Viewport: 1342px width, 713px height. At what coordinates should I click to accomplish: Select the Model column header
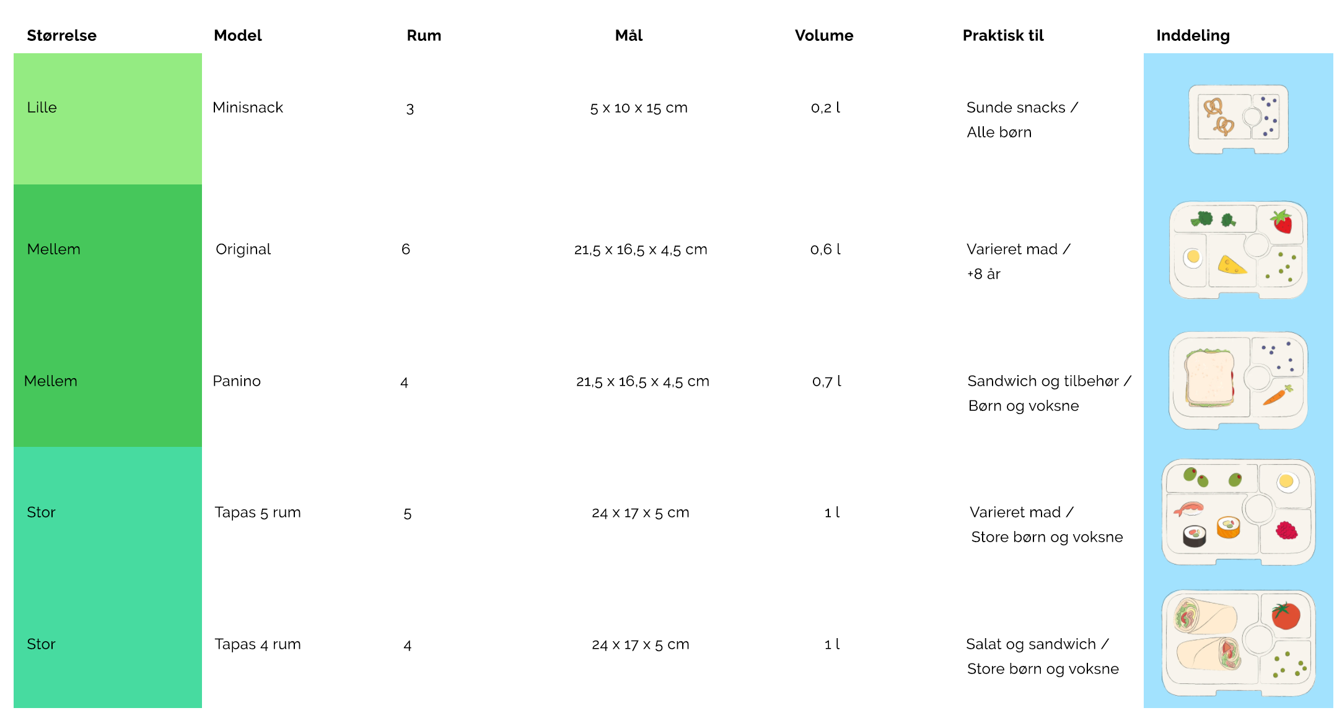click(x=238, y=35)
